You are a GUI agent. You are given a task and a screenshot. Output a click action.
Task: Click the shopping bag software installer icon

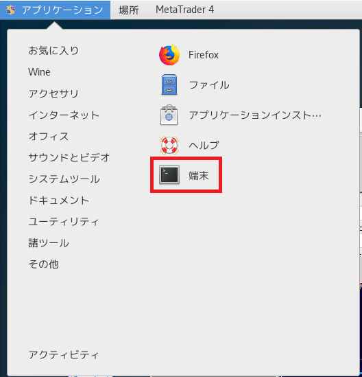[x=169, y=115]
